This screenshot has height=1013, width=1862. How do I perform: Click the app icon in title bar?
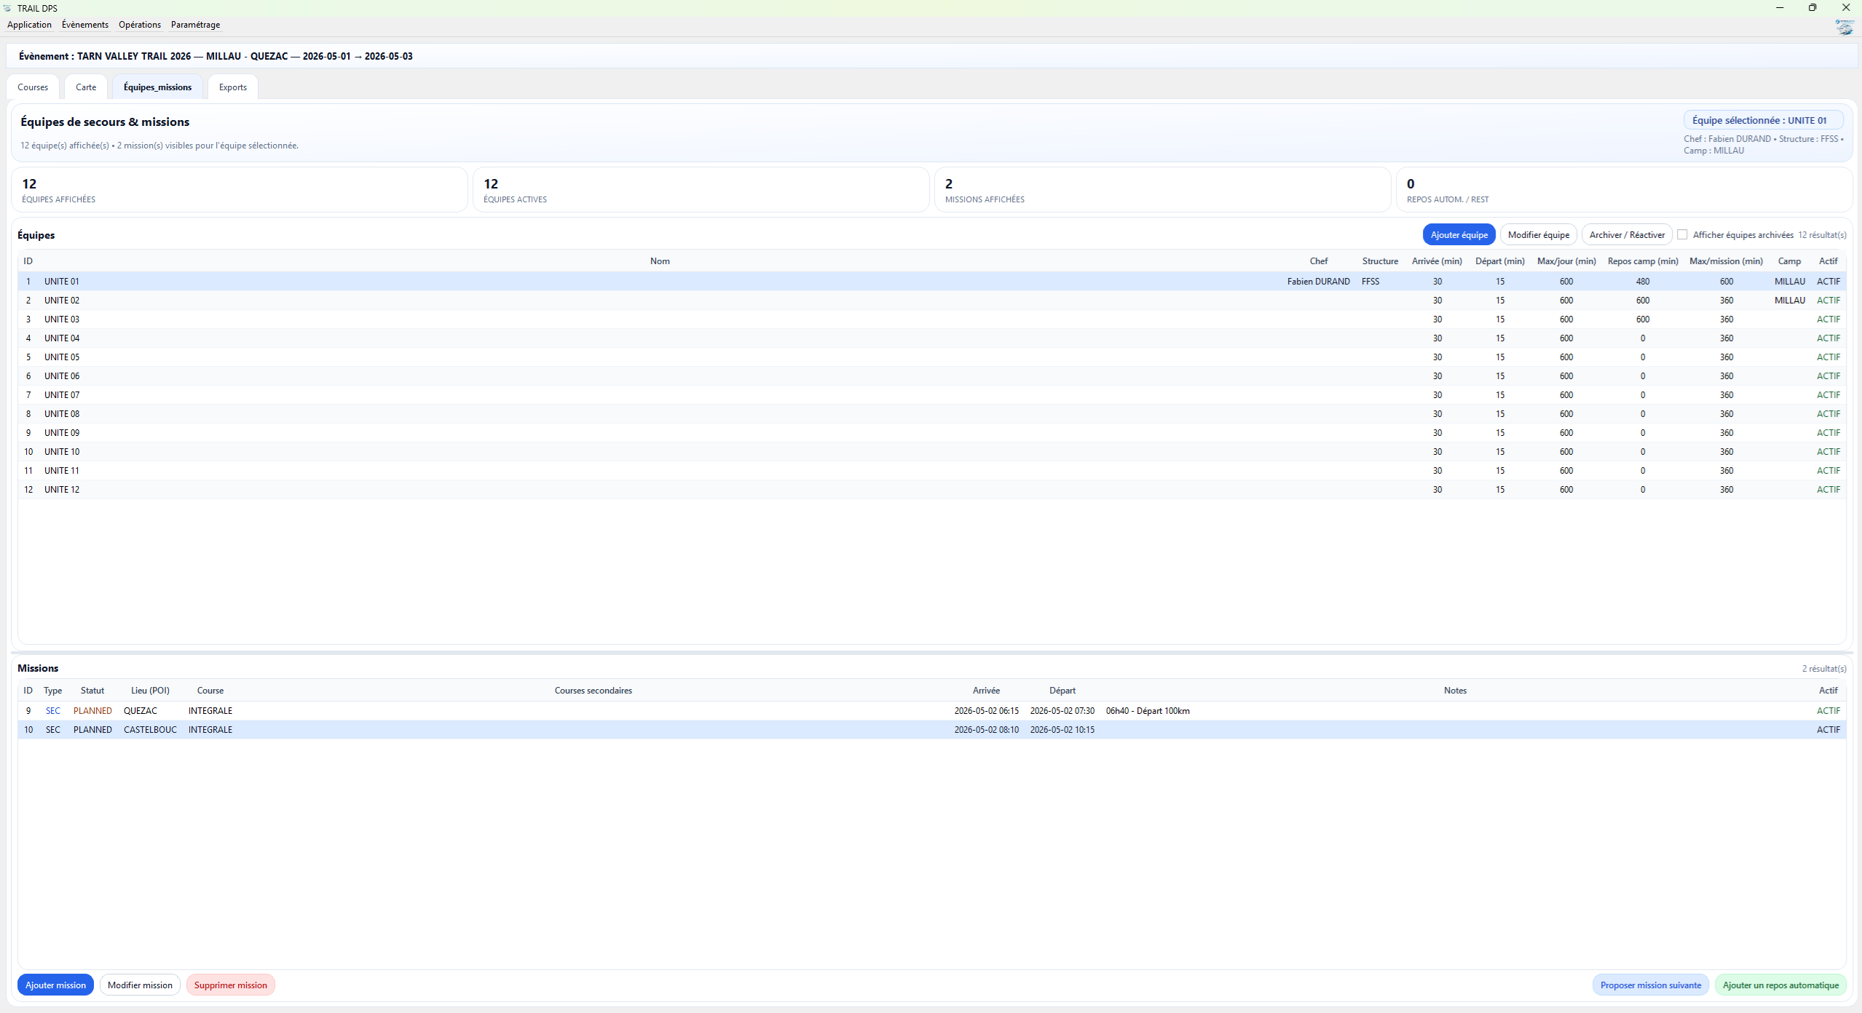click(7, 8)
